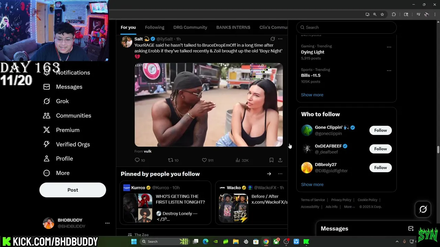Open Xbox app from taskbar

pos(276,242)
